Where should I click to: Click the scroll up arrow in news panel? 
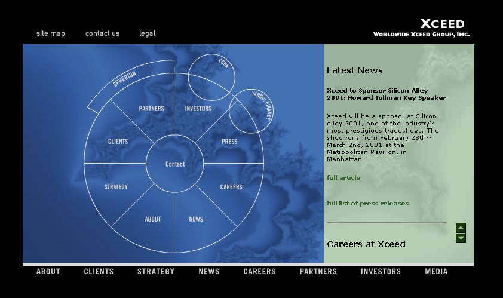point(461,228)
